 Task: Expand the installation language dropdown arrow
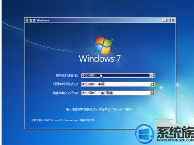(x=152, y=75)
